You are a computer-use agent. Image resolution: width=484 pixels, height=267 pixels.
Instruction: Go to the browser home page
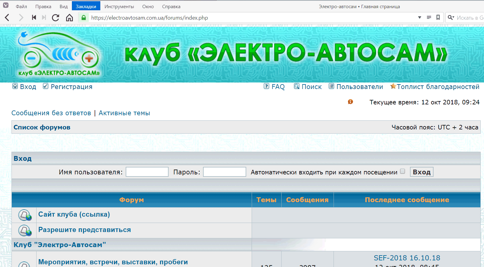coord(69,18)
